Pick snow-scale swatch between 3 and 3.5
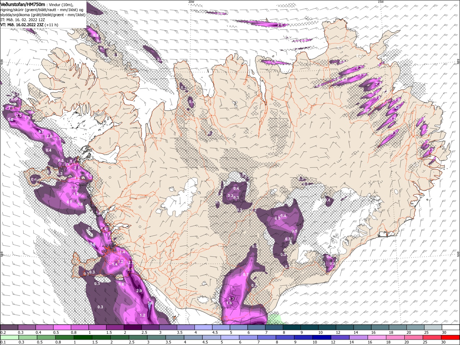Image resolution: width=460 pixels, height=345 pixels. click(168, 327)
